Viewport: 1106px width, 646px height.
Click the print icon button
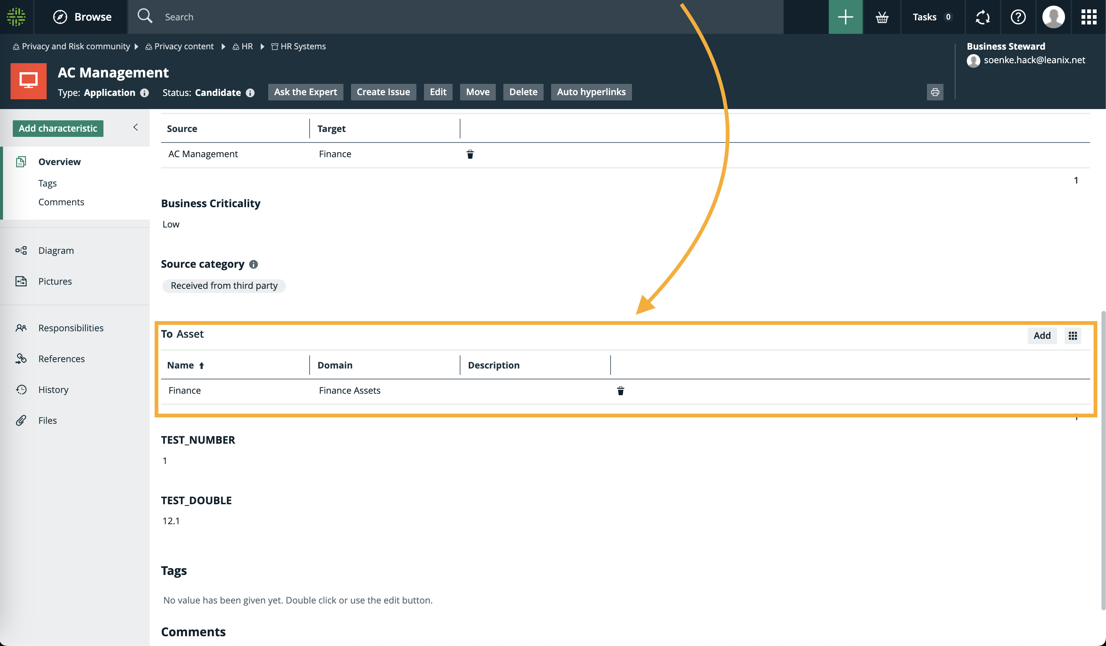(x=935, y=92)
